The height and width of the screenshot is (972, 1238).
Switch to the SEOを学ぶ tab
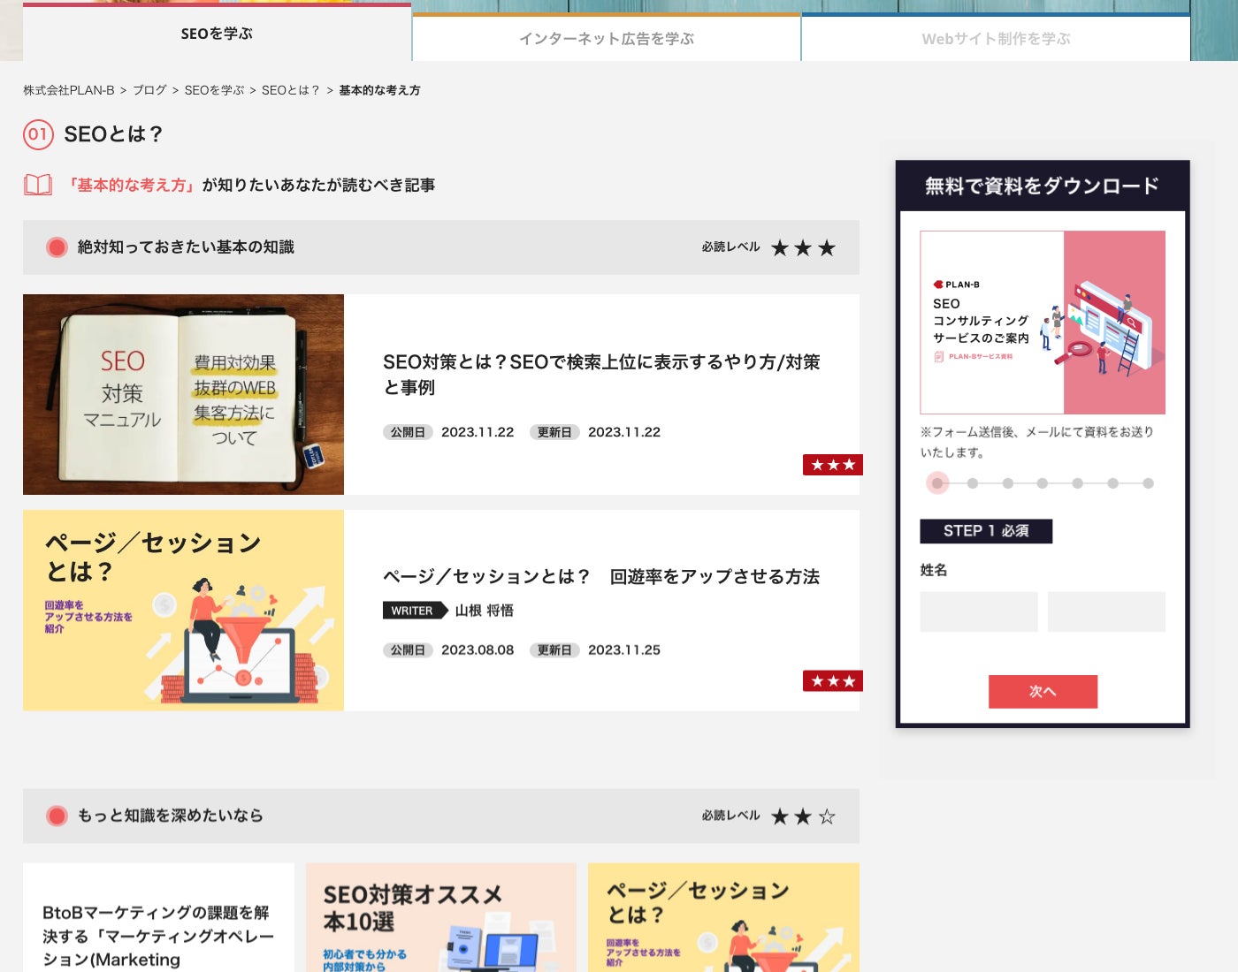point(217,34)
